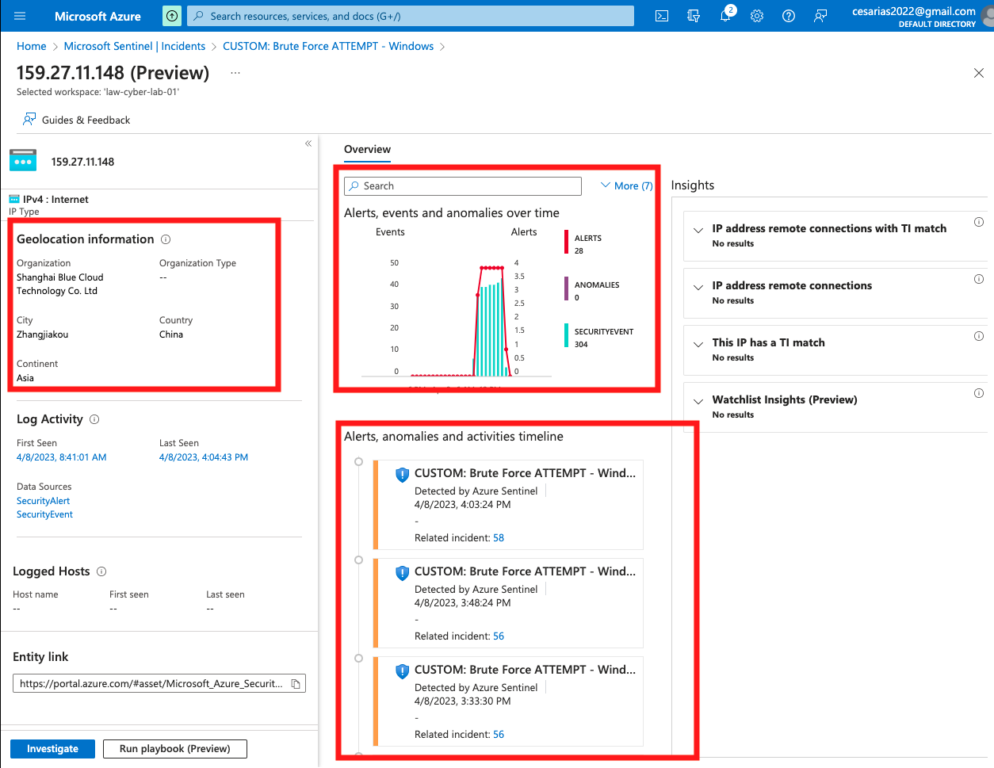This screenshot has width=994, height=768.
Task: Click info icon for IP address remote connections insight
Action: click(979, 279)
